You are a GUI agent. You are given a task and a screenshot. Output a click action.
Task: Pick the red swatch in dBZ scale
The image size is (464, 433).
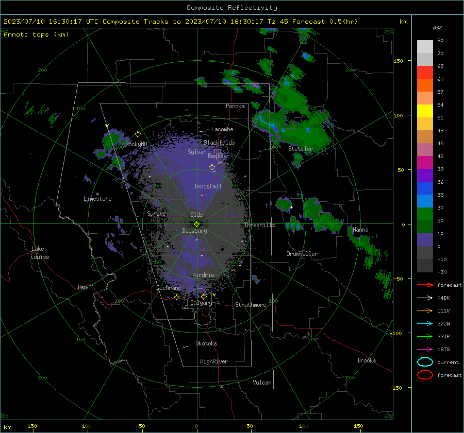coord(425,73)
